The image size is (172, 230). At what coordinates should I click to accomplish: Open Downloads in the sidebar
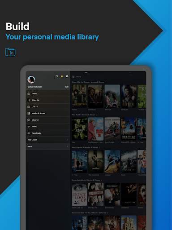pos(48,133)
